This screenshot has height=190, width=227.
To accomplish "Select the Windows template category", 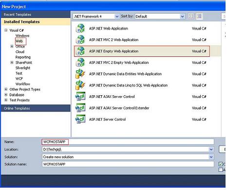I will pyautogui.click(x=22, y=35).
